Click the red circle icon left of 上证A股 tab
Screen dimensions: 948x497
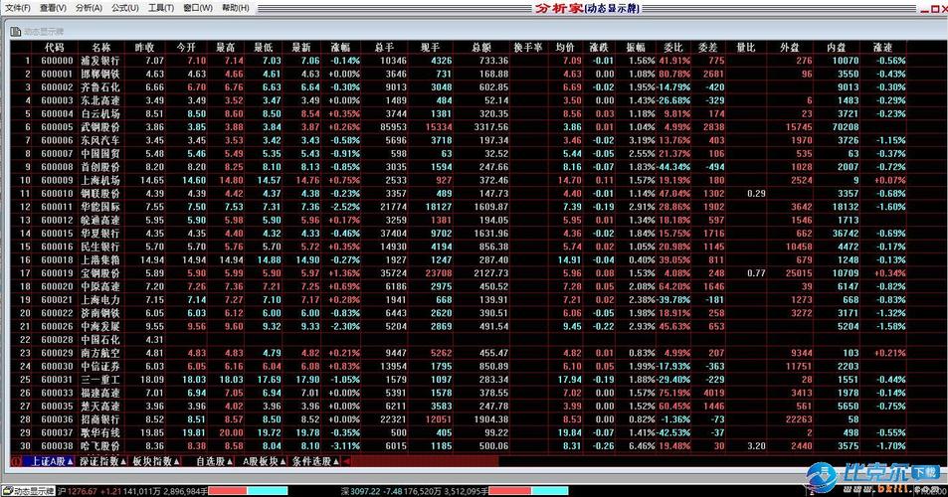[x=16, y=461]
